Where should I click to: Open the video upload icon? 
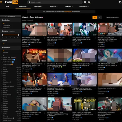(x=85, y=2)
